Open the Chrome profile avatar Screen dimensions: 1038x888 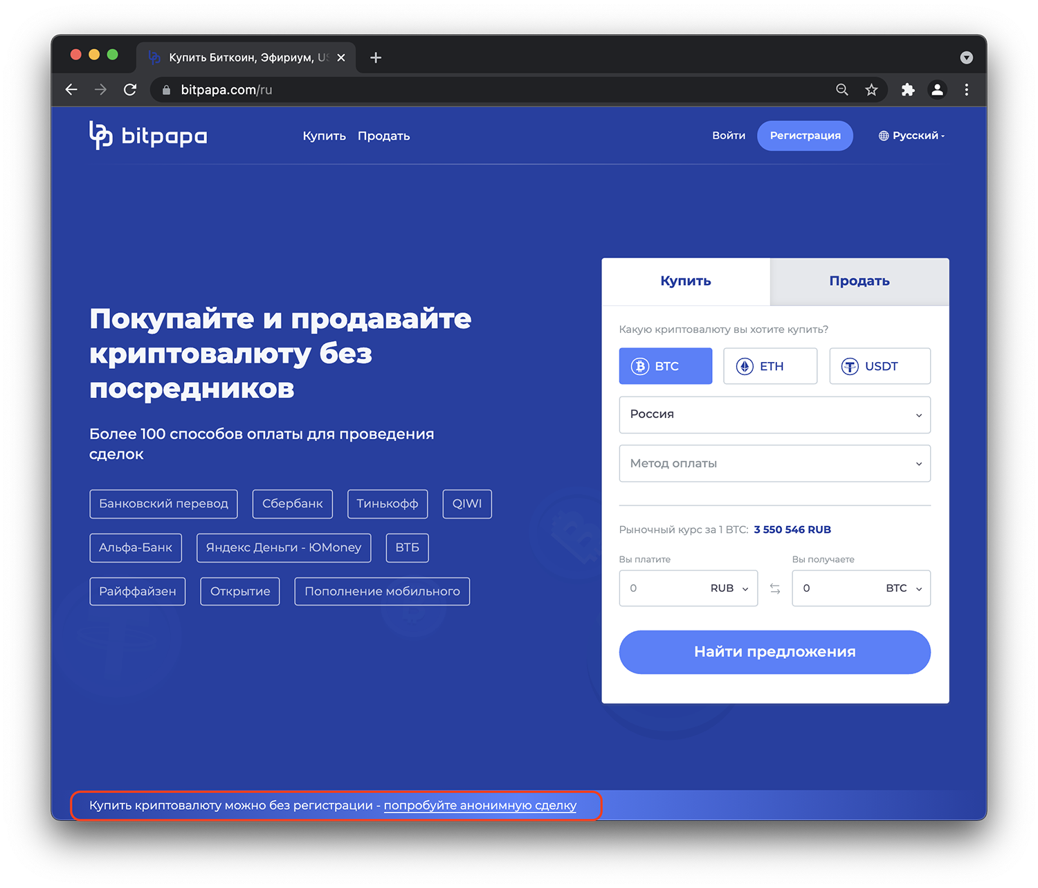point(937,89)
